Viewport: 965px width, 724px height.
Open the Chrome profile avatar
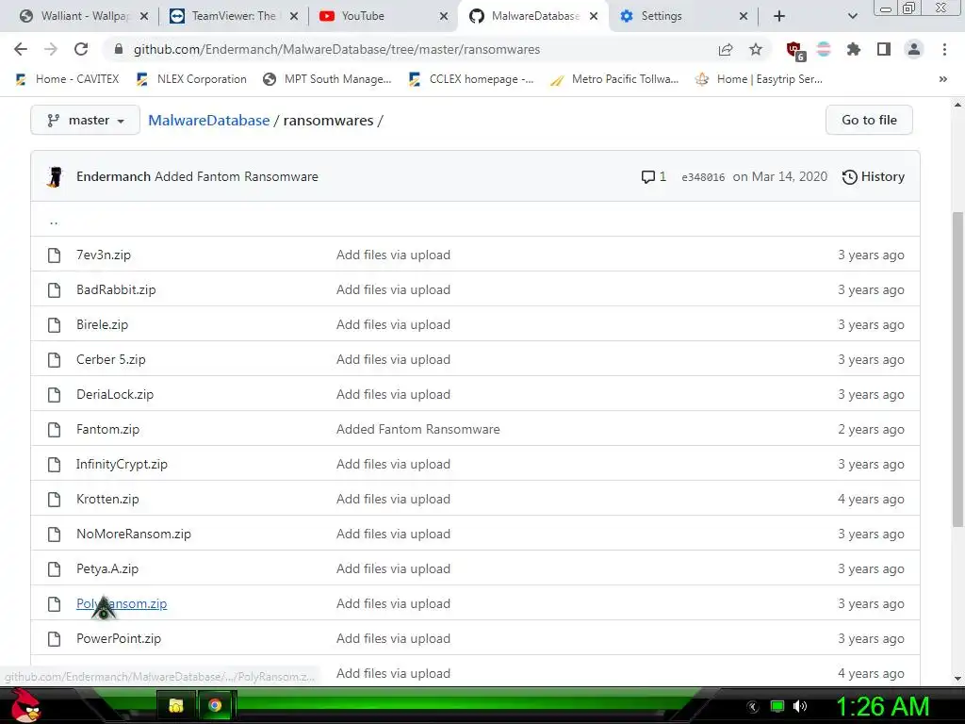coord(914,49)
